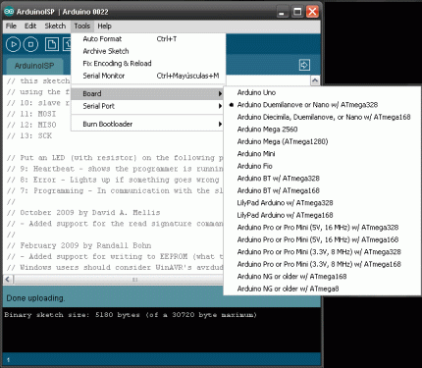
Task: Expand the Serial Port submenu
Action: point(147,106)
